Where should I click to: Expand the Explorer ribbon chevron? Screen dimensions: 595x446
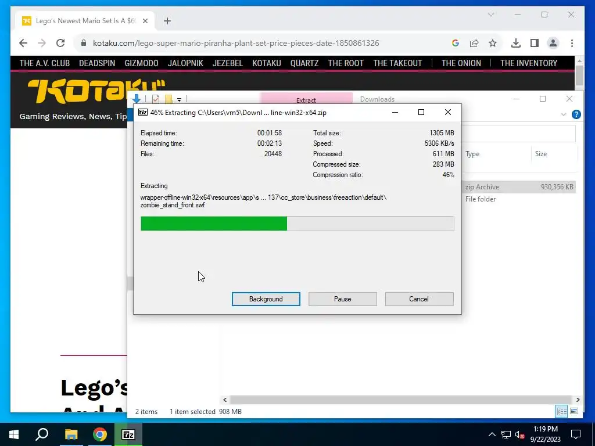pyautogui.click(x=564, y=114)
